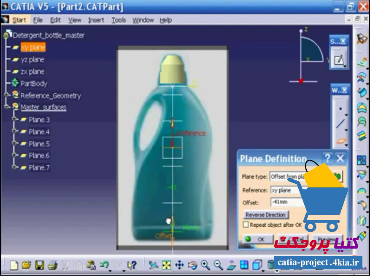Open the Help menu
Screen dimensions: 370x276
166,20
